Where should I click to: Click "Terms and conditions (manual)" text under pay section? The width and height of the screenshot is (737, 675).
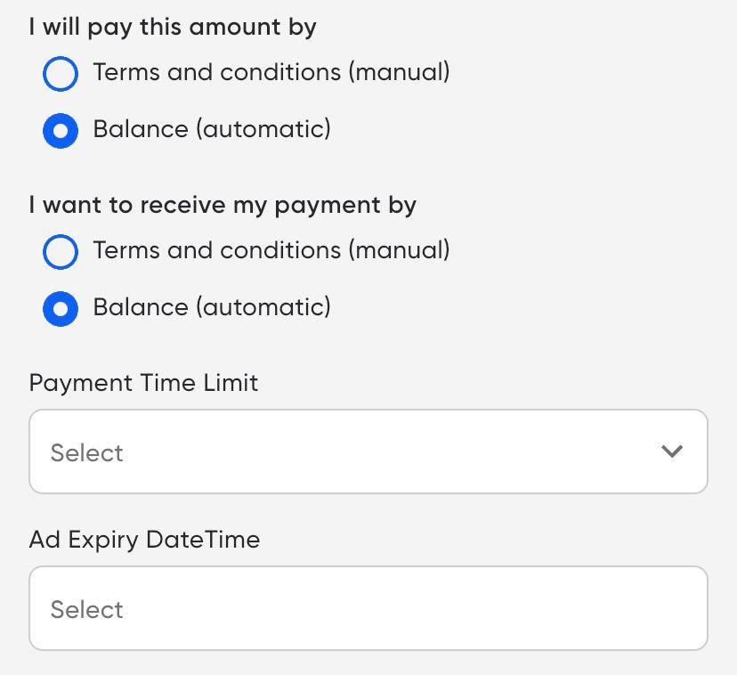[271, 72]
